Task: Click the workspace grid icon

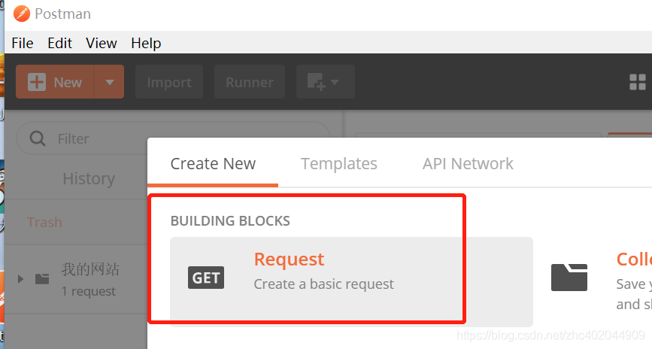Action: coord(637,82)
